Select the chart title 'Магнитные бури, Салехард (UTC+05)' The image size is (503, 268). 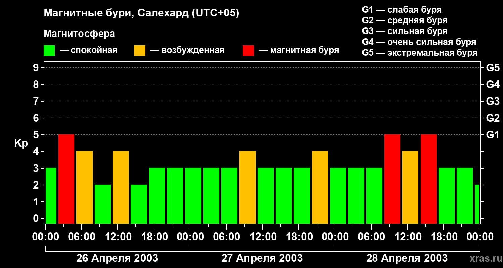tap(142, 13)
